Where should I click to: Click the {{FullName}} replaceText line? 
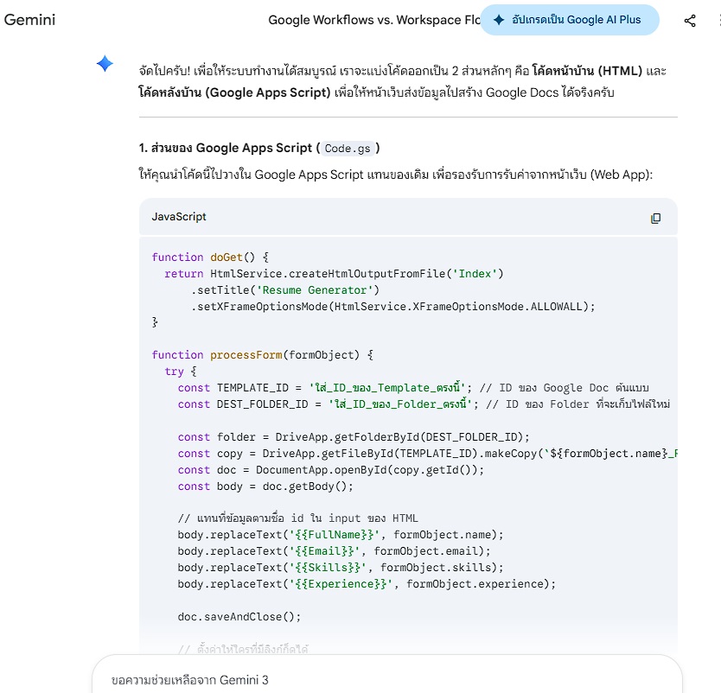click(x=340, y=535)
